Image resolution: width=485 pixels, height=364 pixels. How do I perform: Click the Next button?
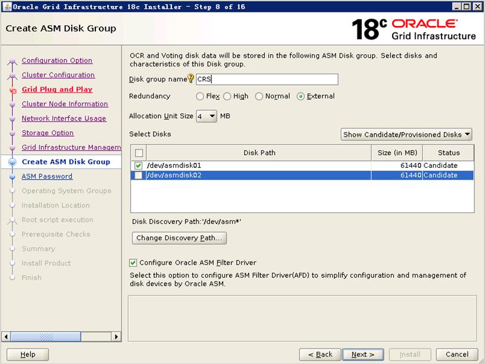pos(363,355)
